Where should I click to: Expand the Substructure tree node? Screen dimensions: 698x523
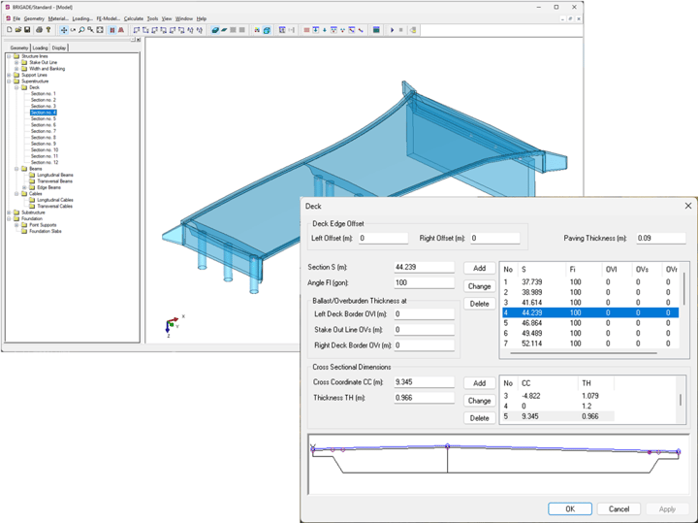(x=9, y=212)
